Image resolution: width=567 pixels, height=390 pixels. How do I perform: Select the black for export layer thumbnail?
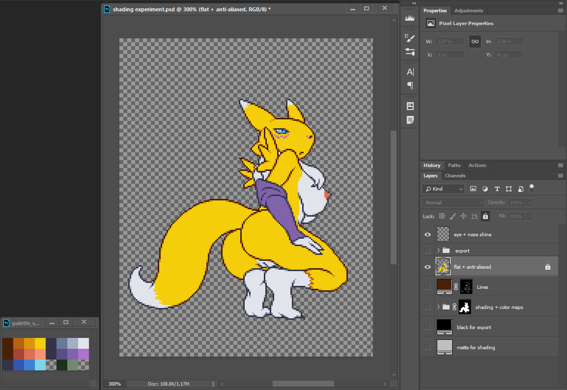pyautogui.click(x=443, y=327)
